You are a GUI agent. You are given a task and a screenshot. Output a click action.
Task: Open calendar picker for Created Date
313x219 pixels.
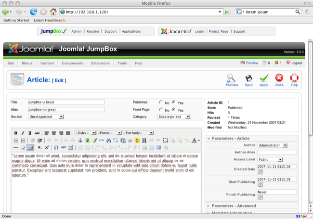pos(260,172)
